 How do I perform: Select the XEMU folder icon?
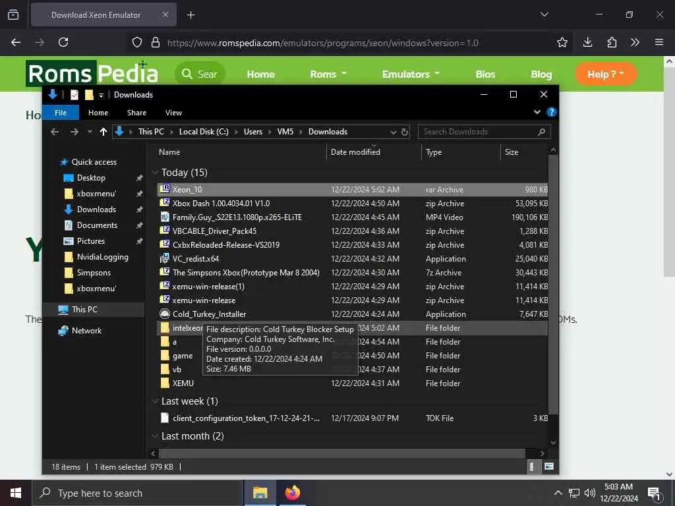pos(164,383)
